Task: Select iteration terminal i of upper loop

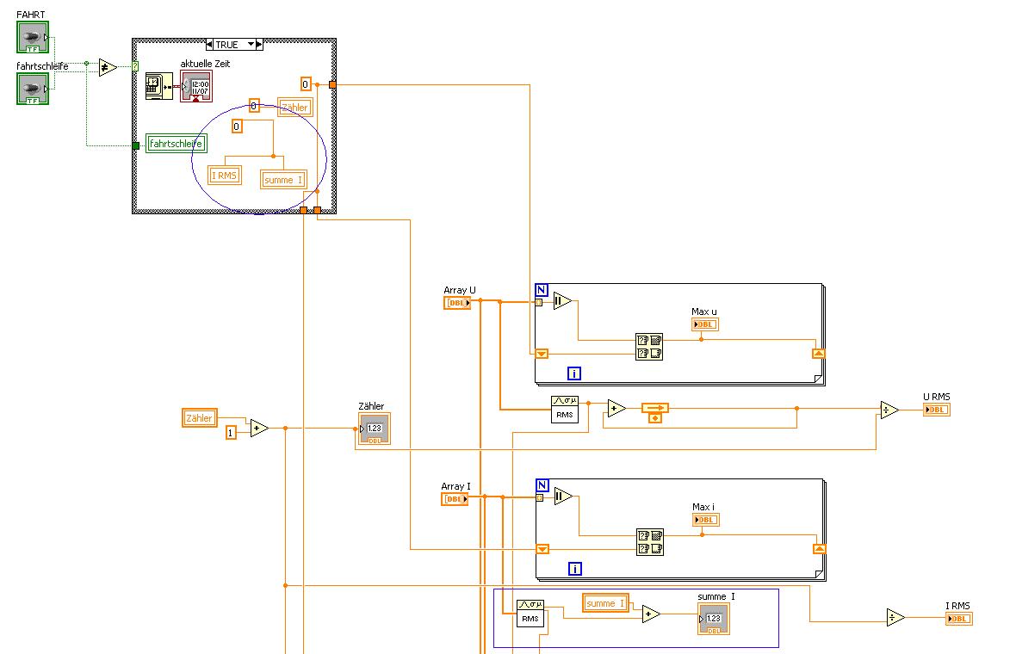Action: click(574, 373)
